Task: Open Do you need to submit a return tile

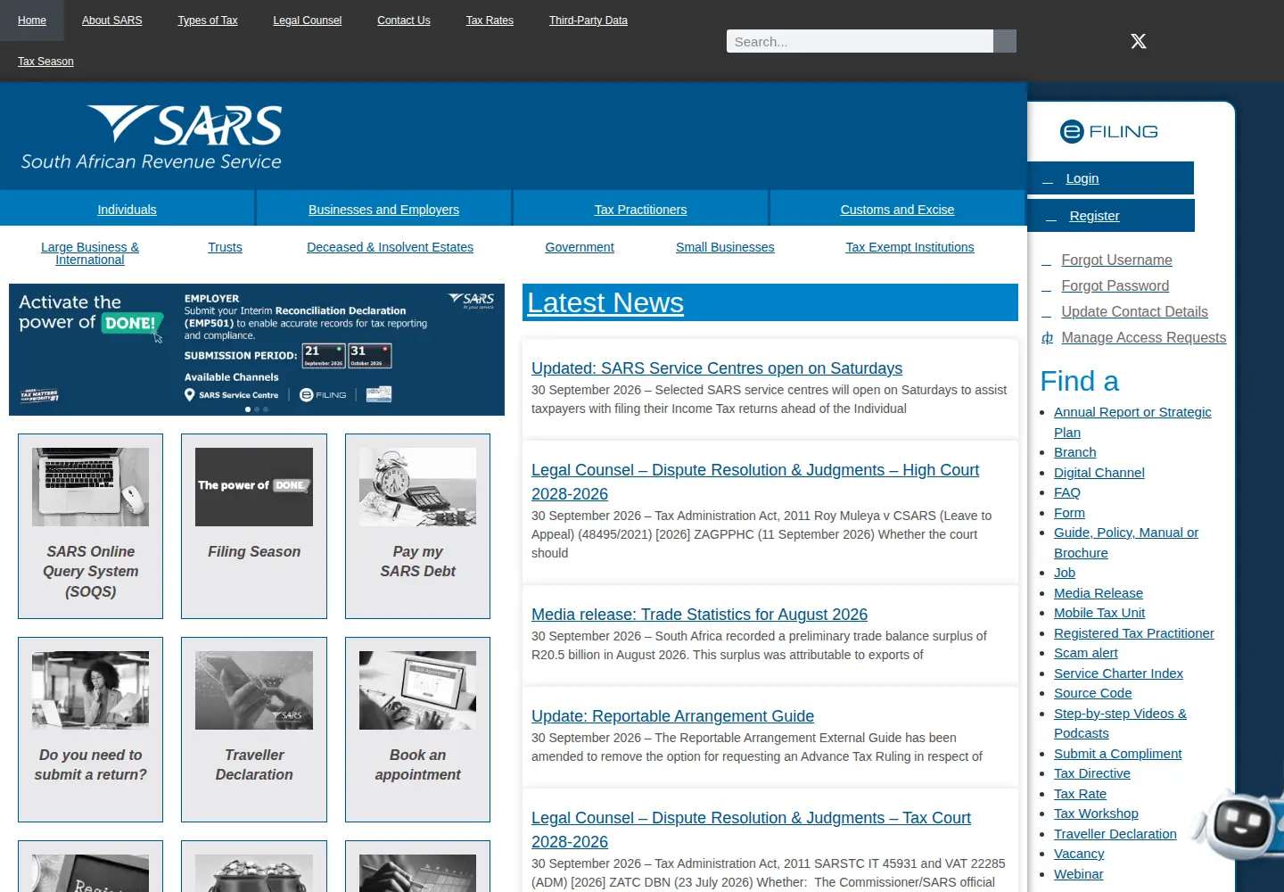Action: click(x=91, y=730)
